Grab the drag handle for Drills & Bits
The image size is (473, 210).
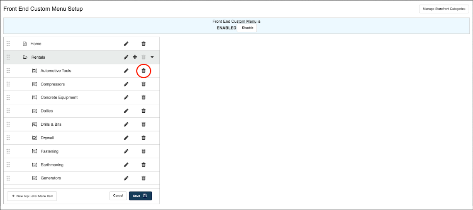point(8,124)
